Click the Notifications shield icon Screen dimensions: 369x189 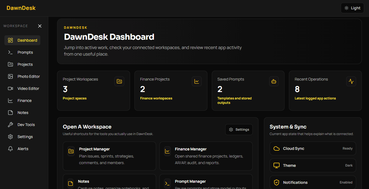[x=277, y=182]
